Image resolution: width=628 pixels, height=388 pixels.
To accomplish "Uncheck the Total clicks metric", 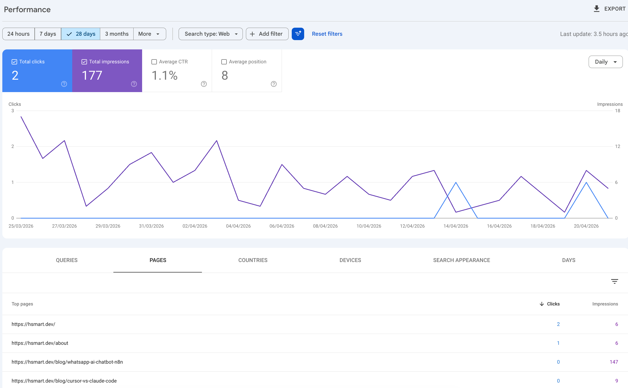I will click(14, 62).
